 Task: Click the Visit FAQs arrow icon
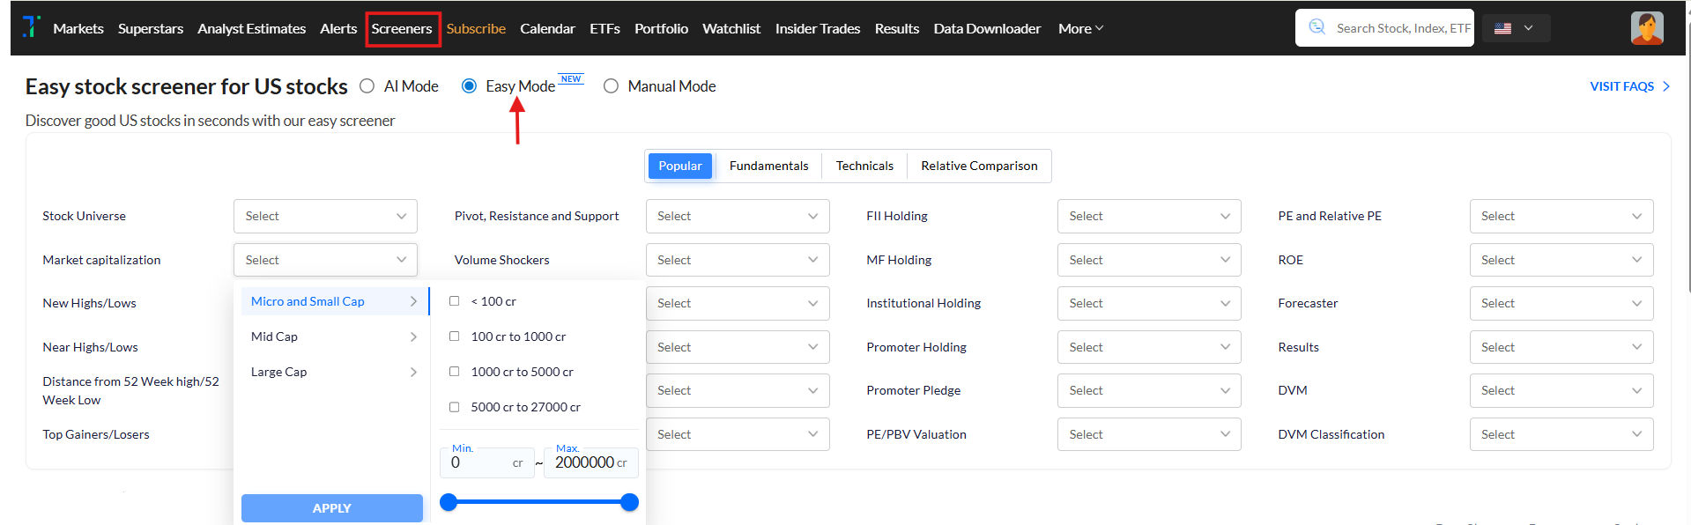tap(1666, 86)
